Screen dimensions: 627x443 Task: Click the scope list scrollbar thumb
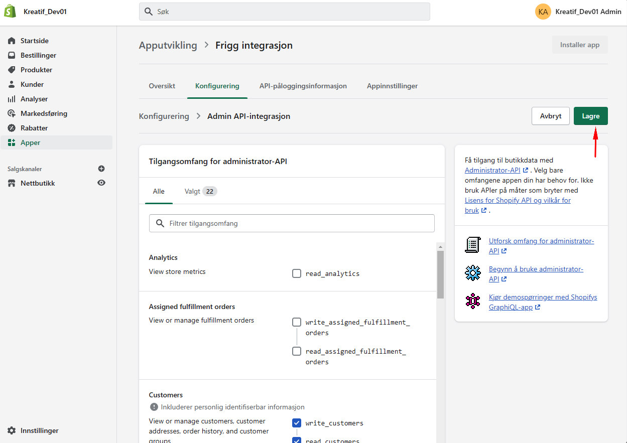(x=440, y=275)
